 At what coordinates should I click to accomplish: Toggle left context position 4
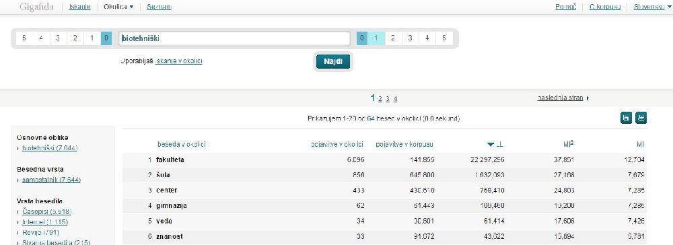pyautogui.click(x=41, y=38)
